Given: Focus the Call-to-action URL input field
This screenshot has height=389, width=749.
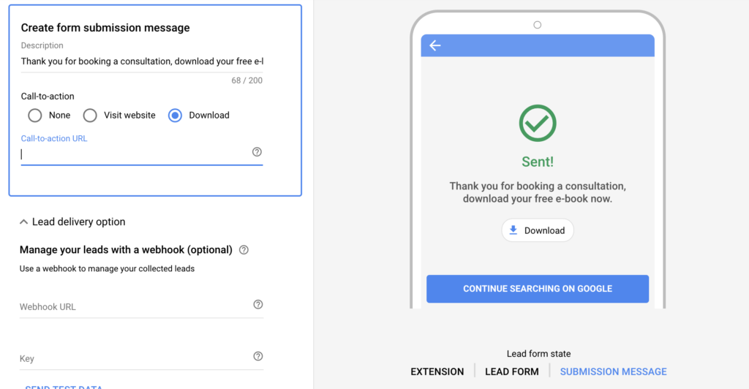Looking at the screenshot, I should pyautogui.click(x=135, y=154).
